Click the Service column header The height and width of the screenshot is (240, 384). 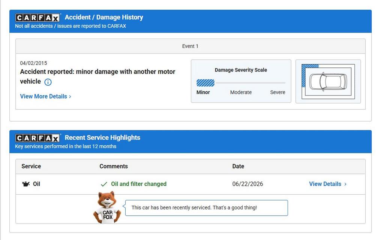point(31,166)
